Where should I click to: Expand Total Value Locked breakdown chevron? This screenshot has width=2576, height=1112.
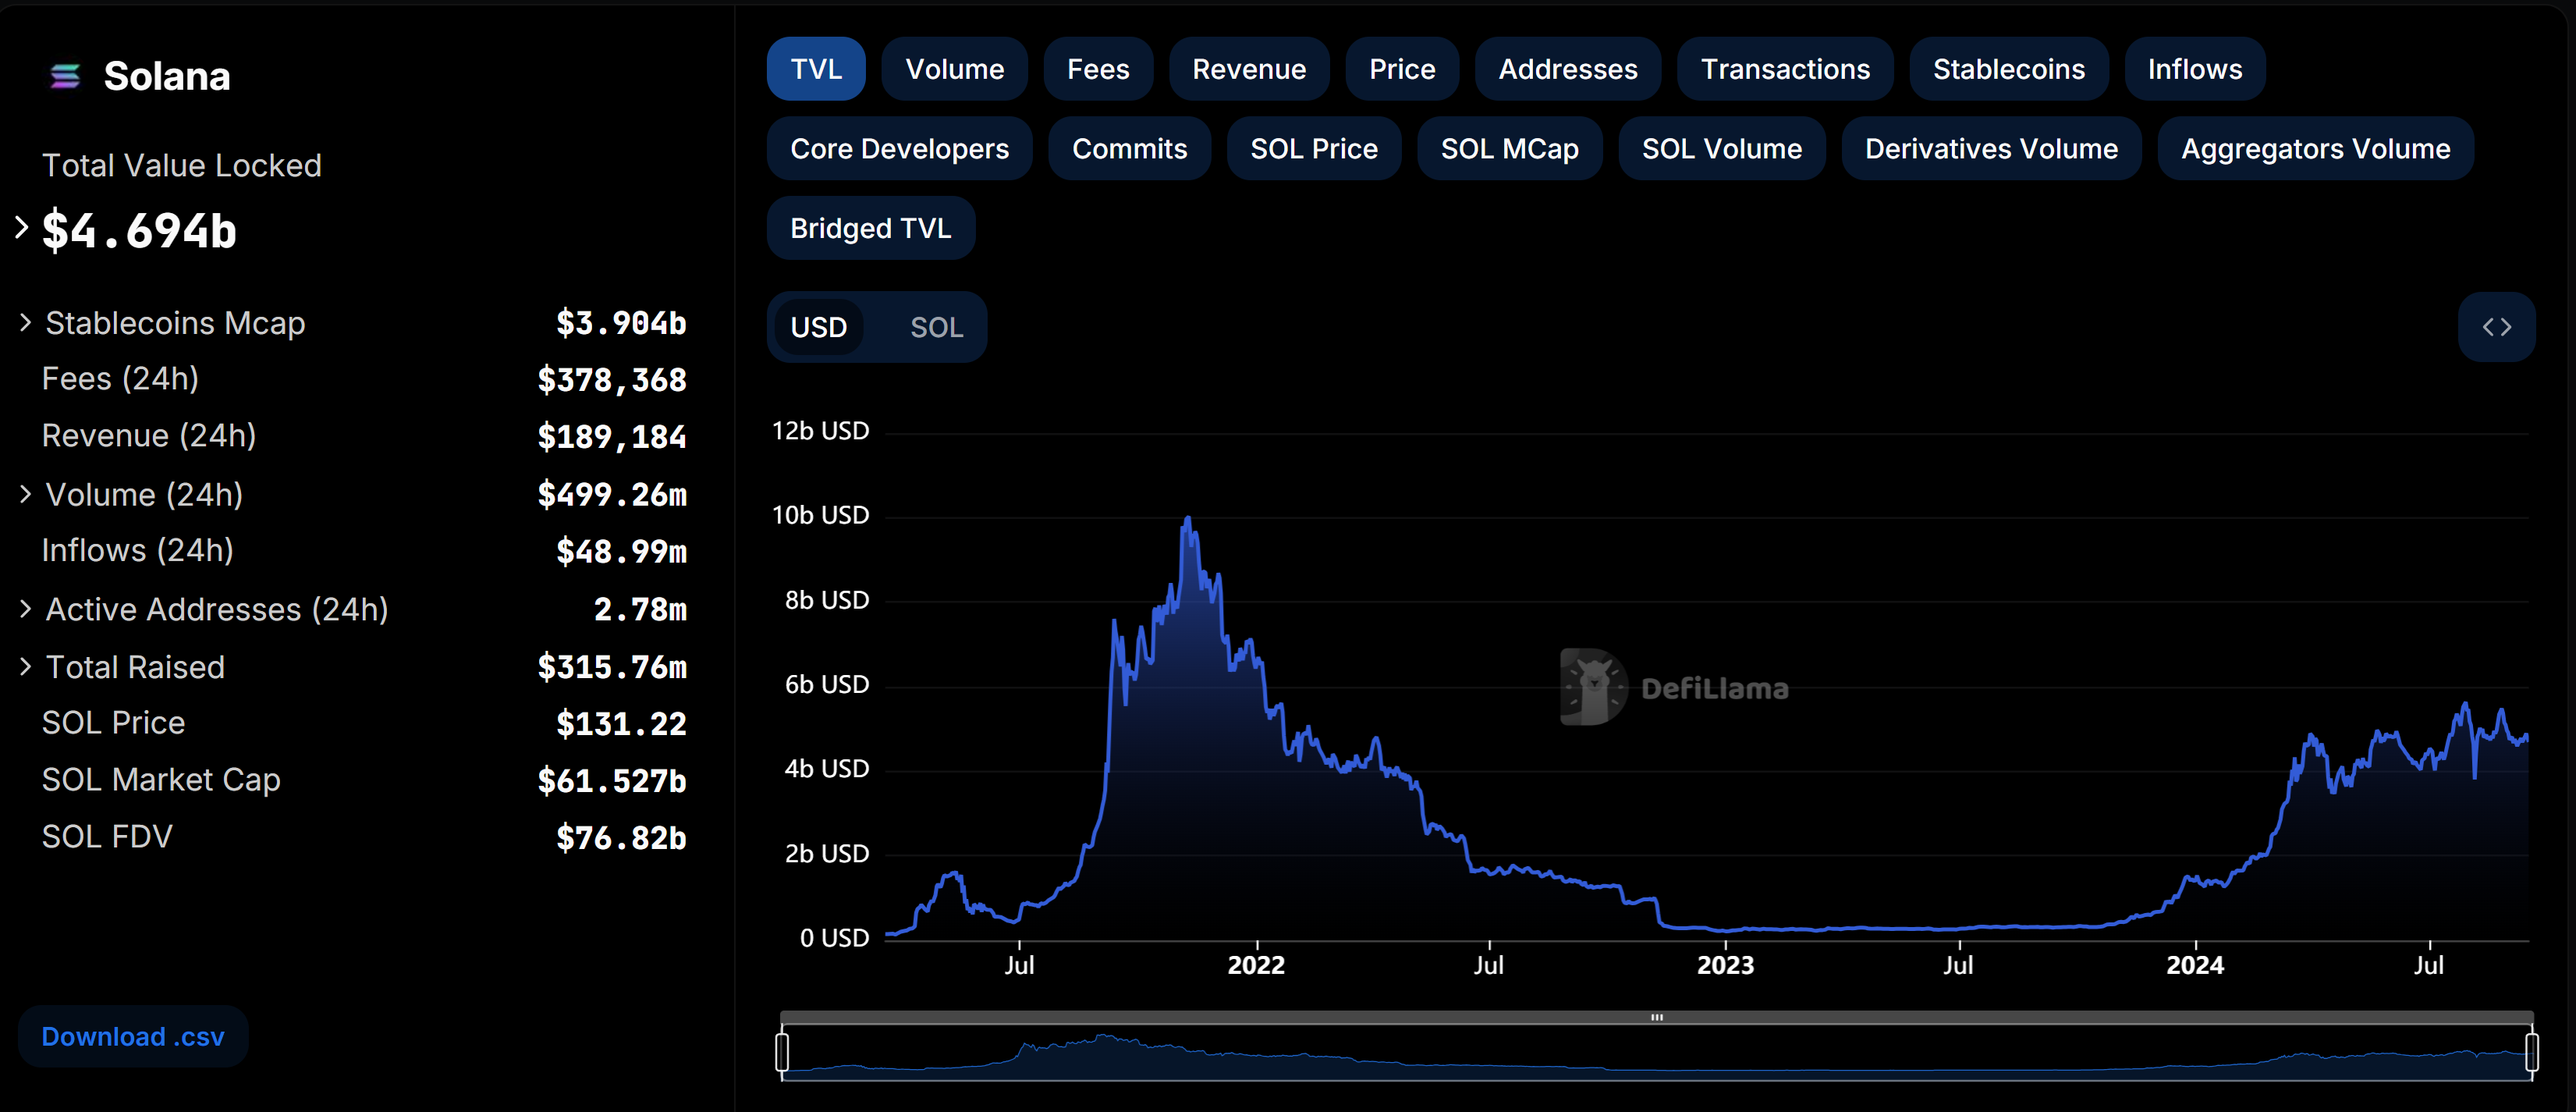click(22, 228)
